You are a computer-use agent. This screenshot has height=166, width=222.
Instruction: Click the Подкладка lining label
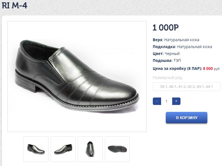pos(164,47)
